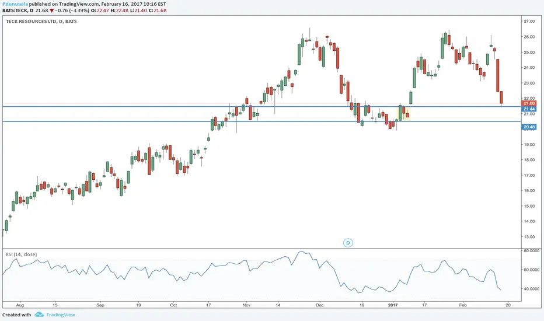Click the Created with caption text
This screenshot has width=544, height=321.
click(16, 315)
